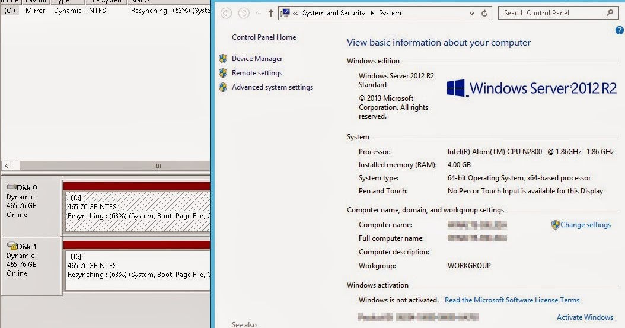This screenshot has width=625, height=328.
Task: Click the 4.00 GB installed memory value
Action: [459, 165]
